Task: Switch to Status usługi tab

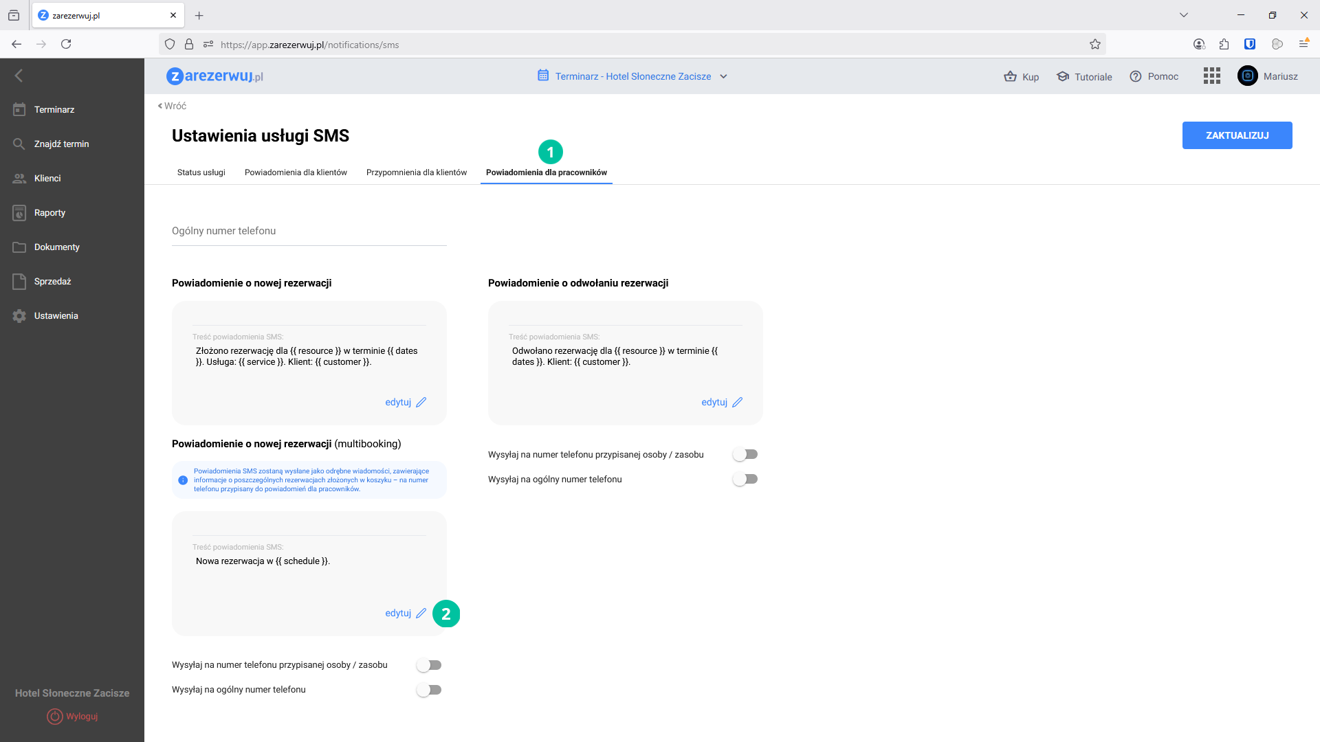Action: (201, 172)
